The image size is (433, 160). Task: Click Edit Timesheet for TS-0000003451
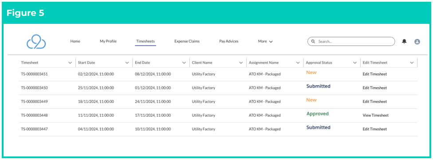(x=375, y=74)
